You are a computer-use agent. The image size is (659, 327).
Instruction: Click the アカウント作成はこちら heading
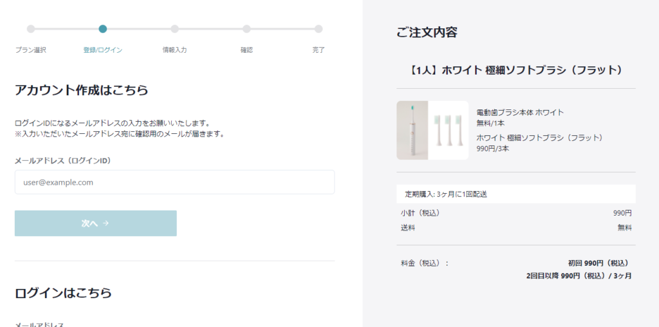click(x=82, y=90)
